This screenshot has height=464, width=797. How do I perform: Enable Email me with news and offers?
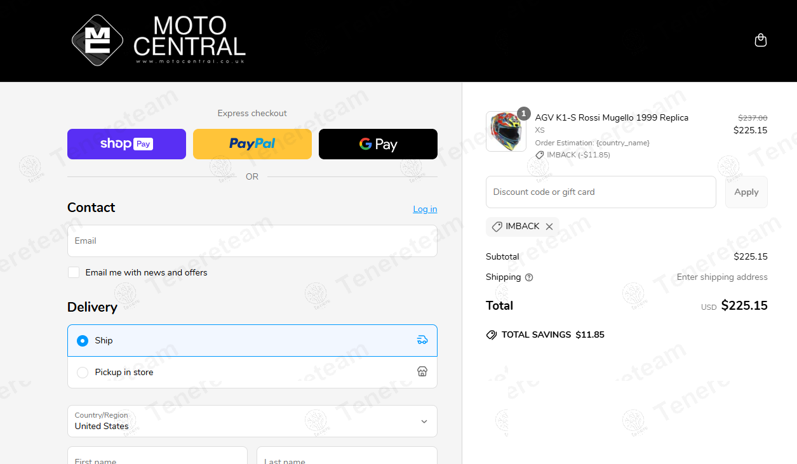click(x=74, y=272)
